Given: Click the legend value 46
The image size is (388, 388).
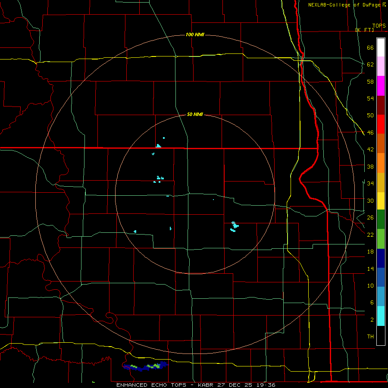Looking at the screenshot, I should coord(370,133).
